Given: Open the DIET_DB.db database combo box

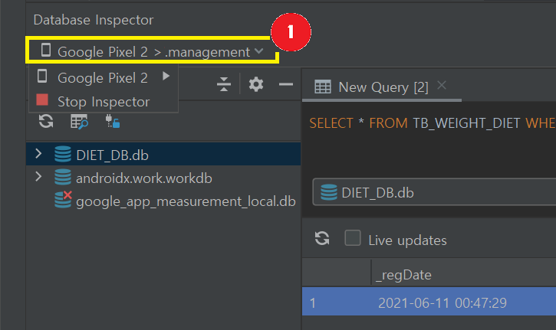Looking at the screenshot, I should click(x=433, y=192).
